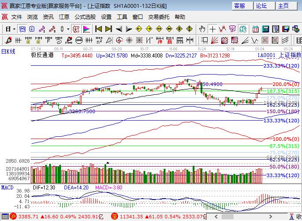
Task: Select the fan lines drawing tool
Action: click(x=212, y=40)
